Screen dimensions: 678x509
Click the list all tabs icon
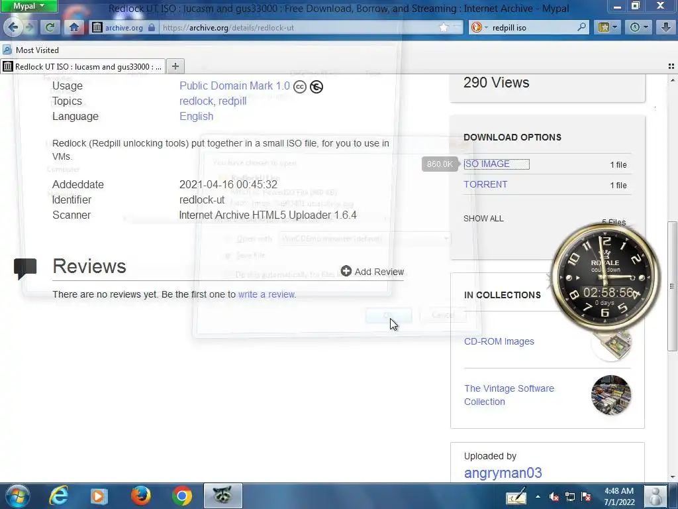(671, 66)
